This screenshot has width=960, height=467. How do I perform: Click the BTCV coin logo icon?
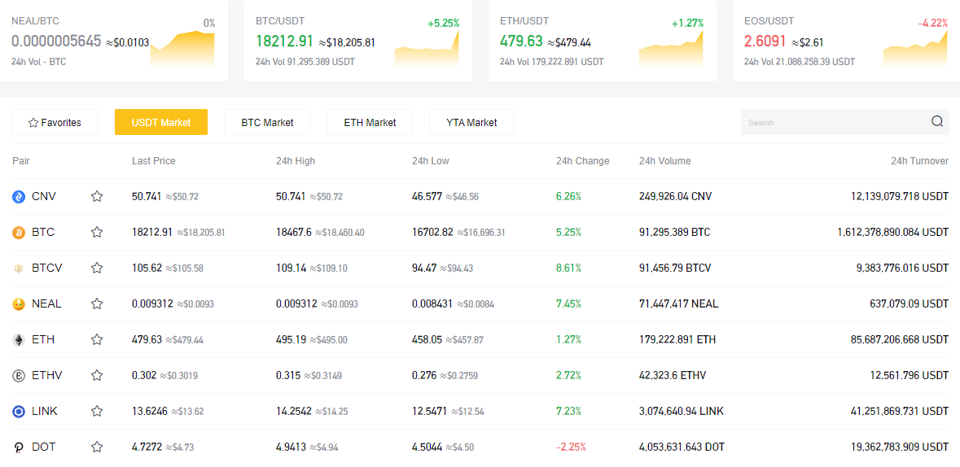point(19,268)
